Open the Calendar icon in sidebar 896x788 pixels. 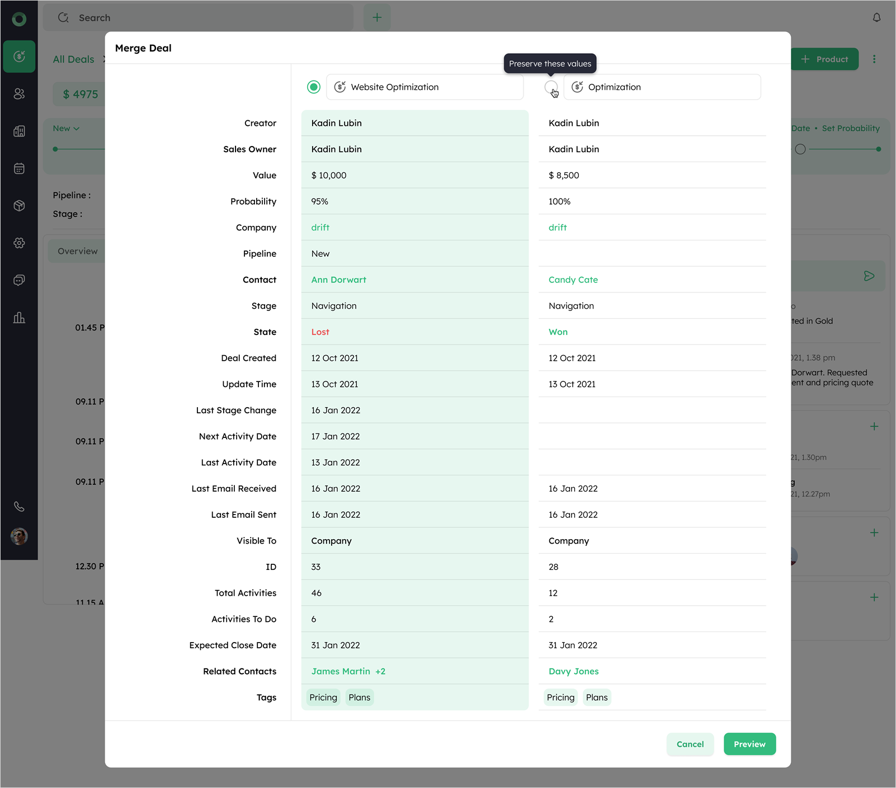[x=19, y=168]
